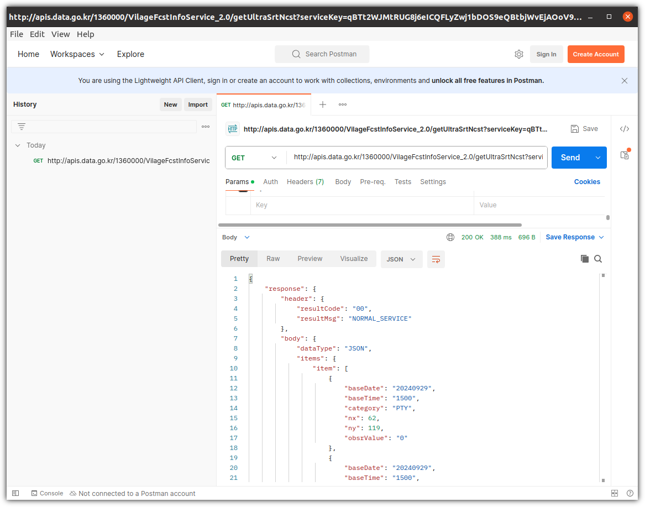
Task: Click the 200 OK status text
Action: pyautogui.click(x=472, y=237)
